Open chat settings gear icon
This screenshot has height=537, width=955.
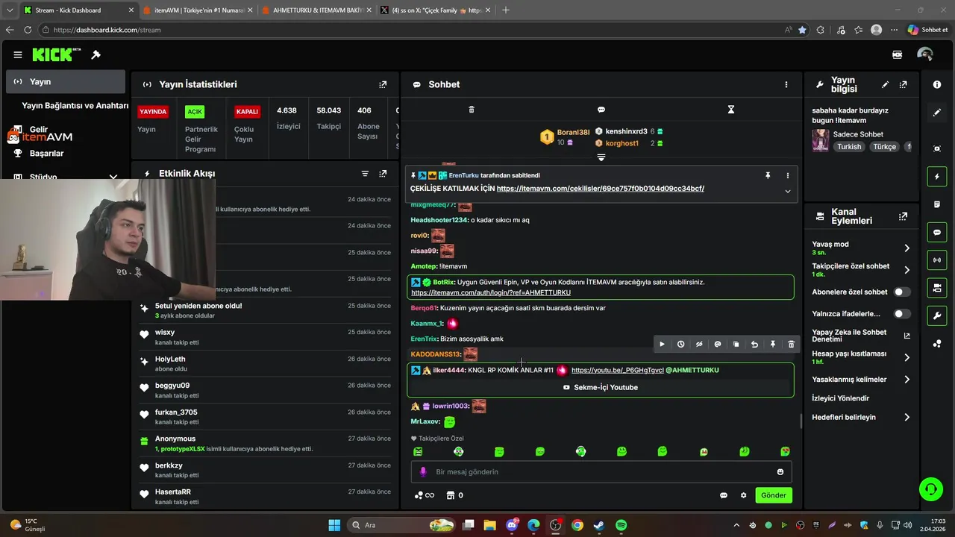[743, 495]
